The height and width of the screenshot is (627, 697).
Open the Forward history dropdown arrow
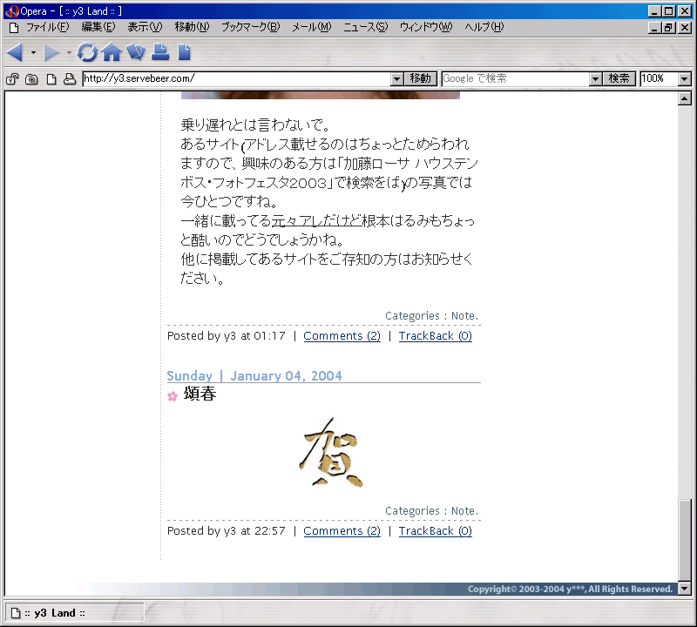click(x=69, y=52)
